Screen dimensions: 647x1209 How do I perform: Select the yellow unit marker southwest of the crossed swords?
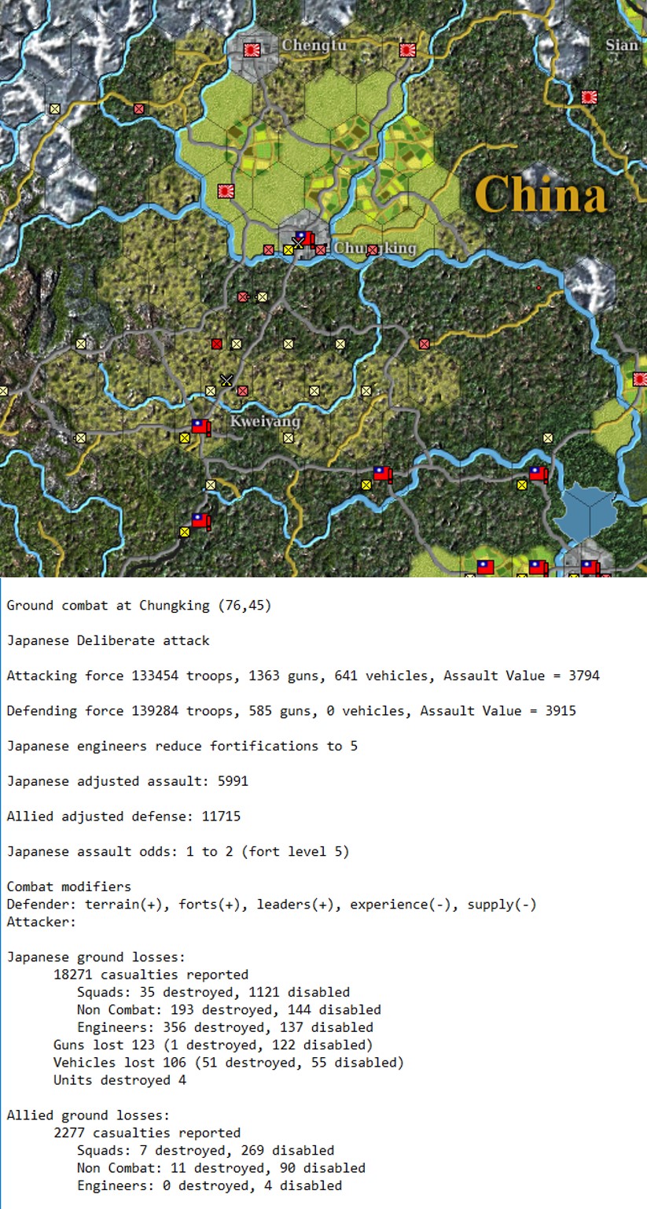point(210,391)
